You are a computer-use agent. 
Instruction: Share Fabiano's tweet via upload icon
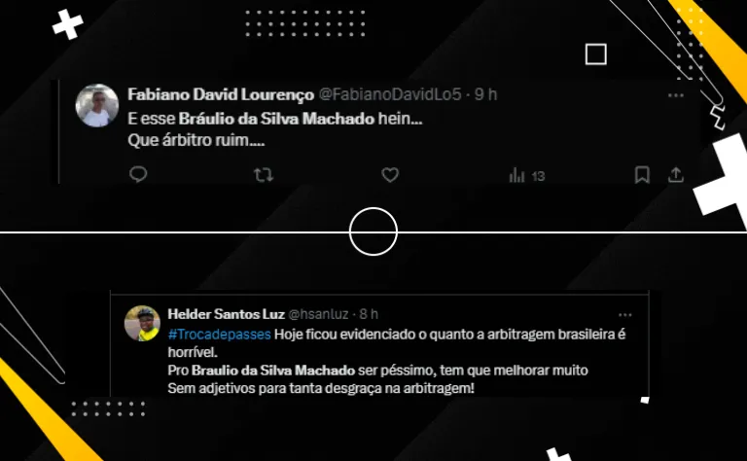click(x=676, y=175)
